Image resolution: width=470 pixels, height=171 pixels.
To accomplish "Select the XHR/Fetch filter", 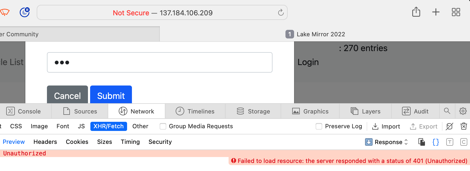I will click(x=108, y=126).
